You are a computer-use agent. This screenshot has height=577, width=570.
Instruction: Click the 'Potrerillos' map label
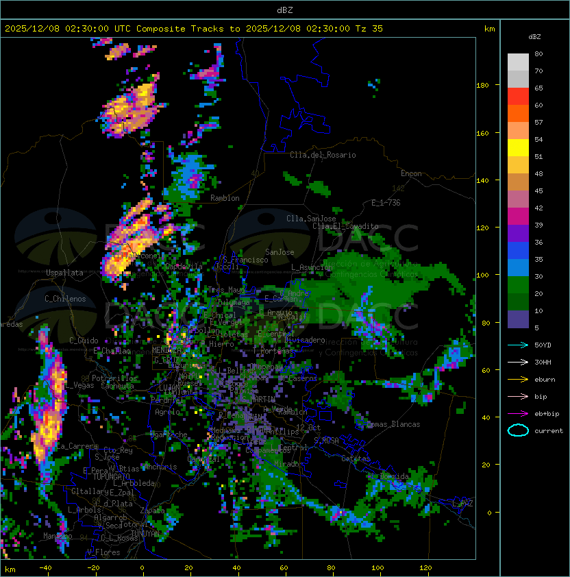pos(114,378)
